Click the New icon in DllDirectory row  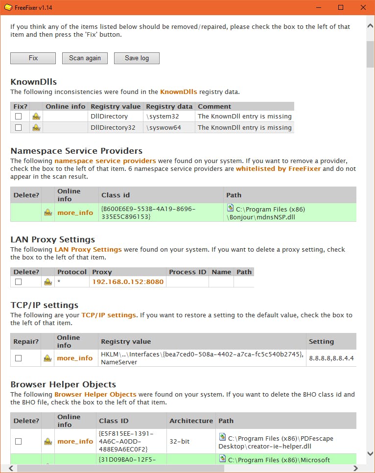pyautogui.click(x=37, y=117)
